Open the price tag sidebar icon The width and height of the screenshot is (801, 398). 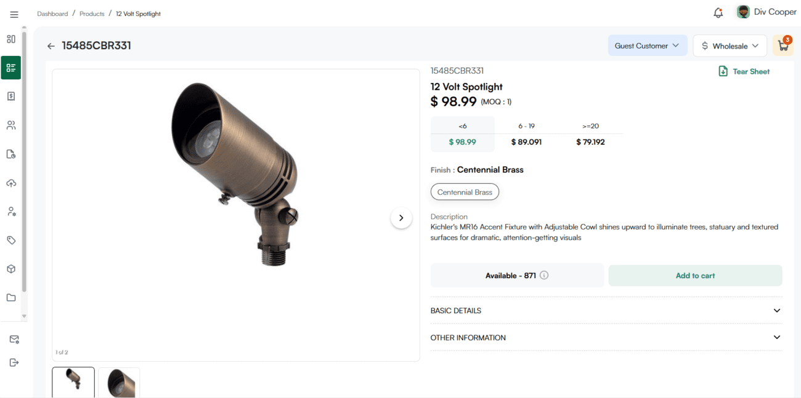pos(11,241)
